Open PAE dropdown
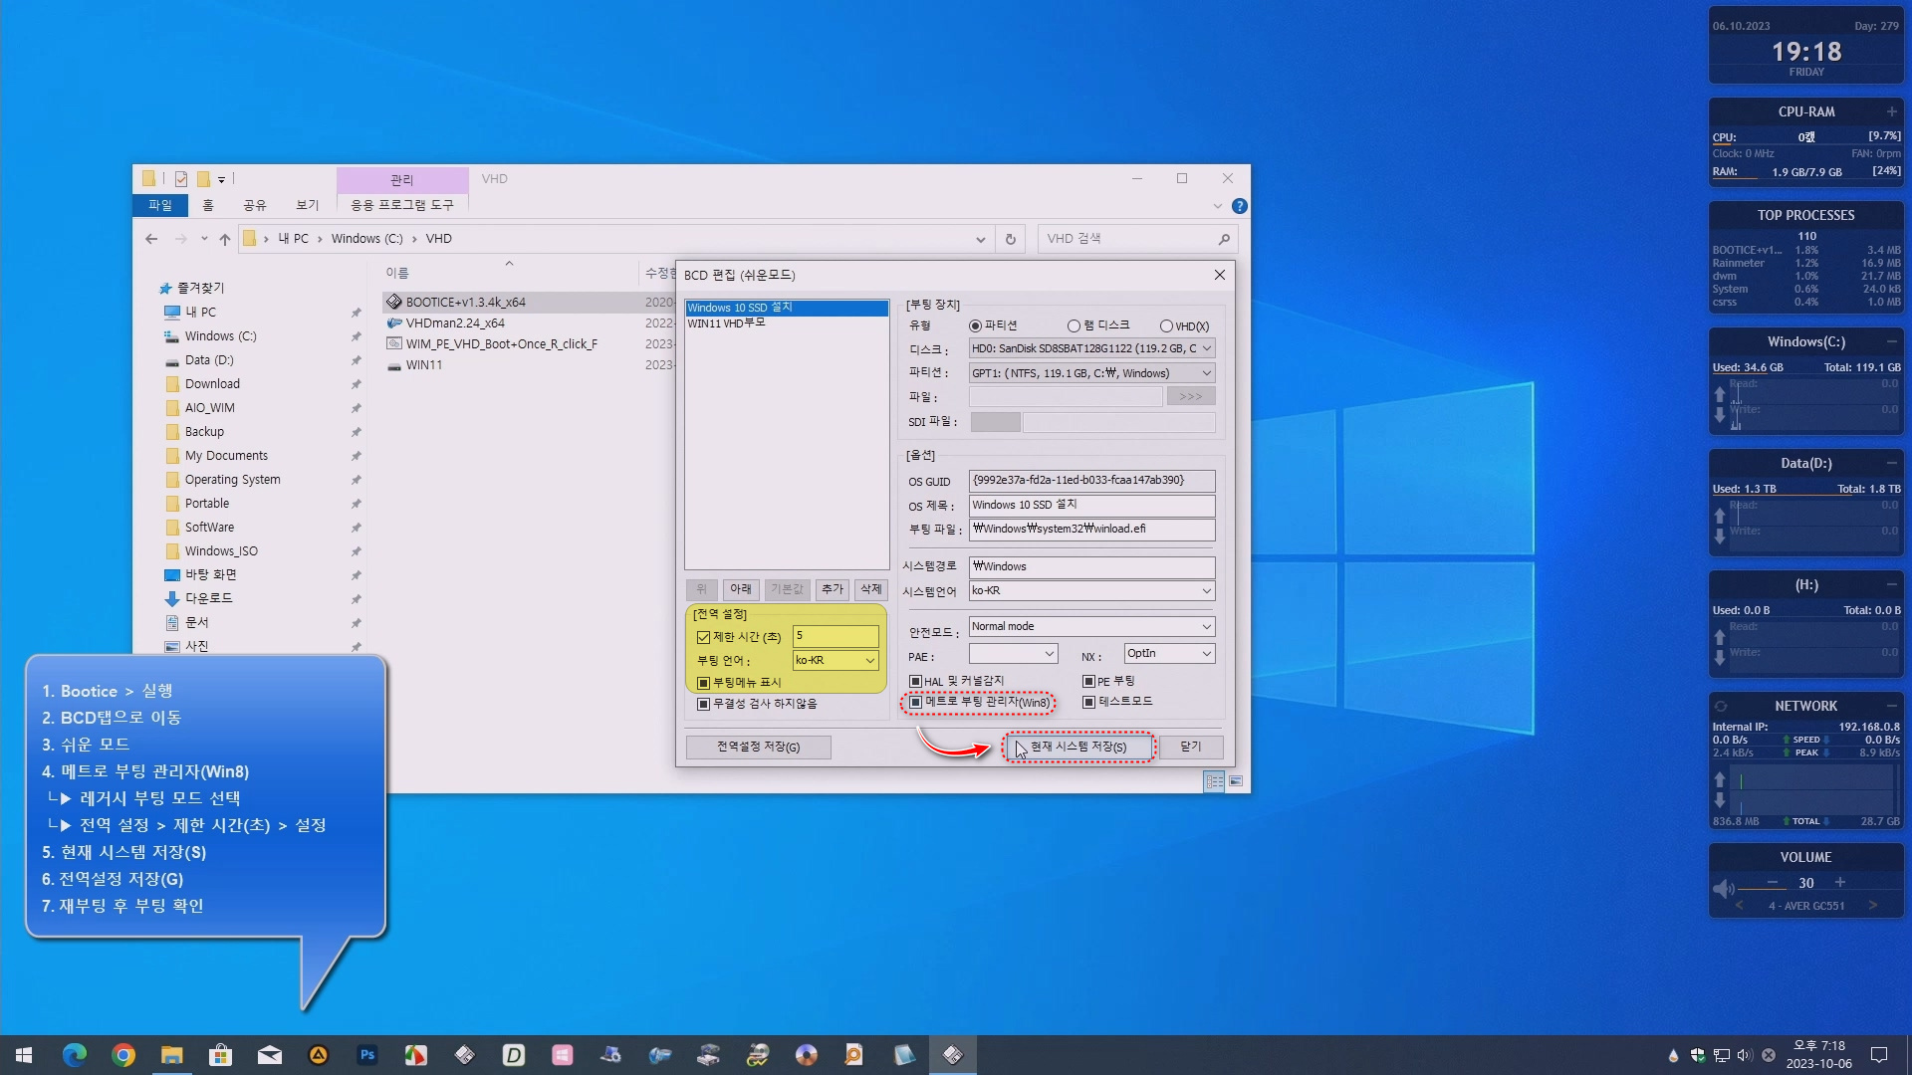The width and height of the screenshot is (1912, 1075). pyautogui.click(x=1013, y=654)
